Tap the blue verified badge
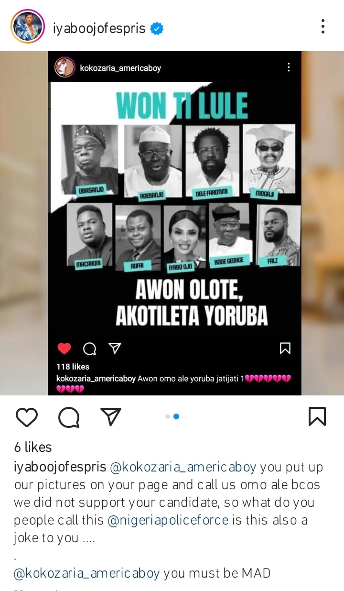This screenshot has height=591, width=344. point(157,29)
